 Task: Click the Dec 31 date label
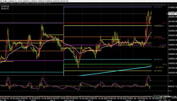coord(21,100)
